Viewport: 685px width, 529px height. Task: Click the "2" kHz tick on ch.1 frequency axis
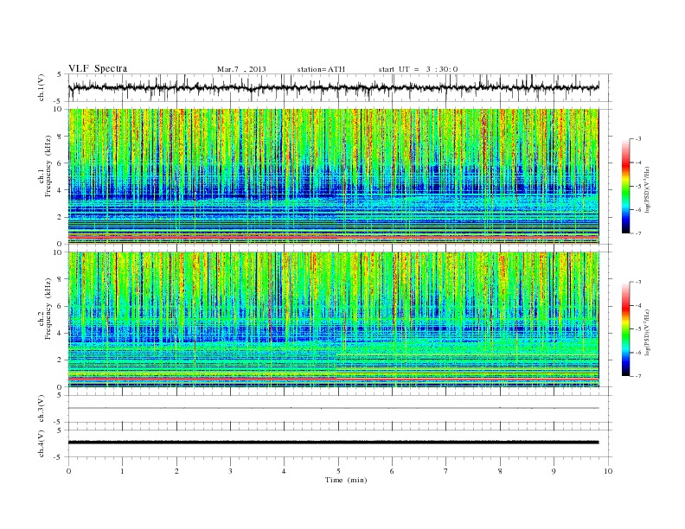(60, 217)
